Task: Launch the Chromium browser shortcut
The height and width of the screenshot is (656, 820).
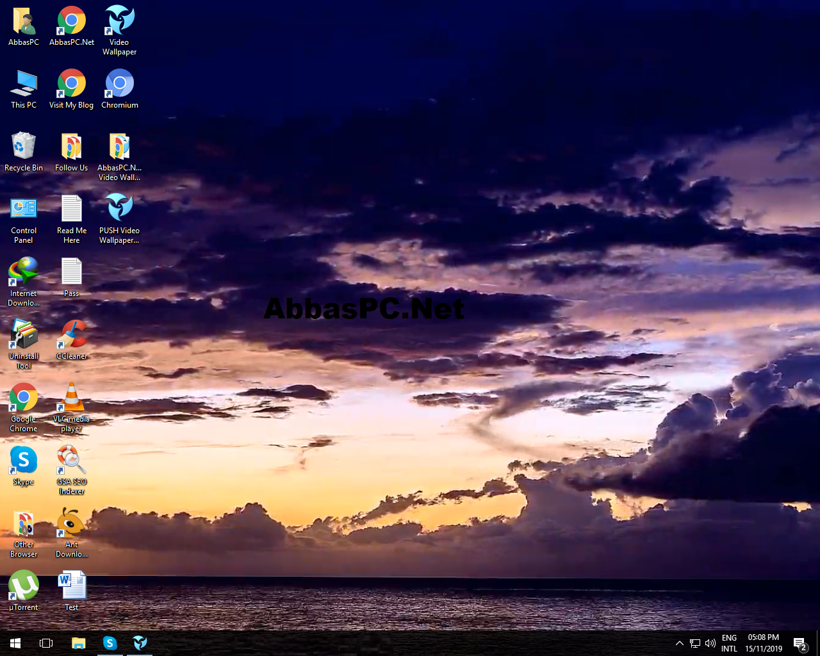Action: click(x=119, y=89)
